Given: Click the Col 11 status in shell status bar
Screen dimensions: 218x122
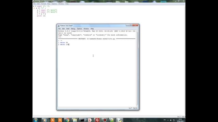Looking at the screenshot, I should click(x=135, y=108).
